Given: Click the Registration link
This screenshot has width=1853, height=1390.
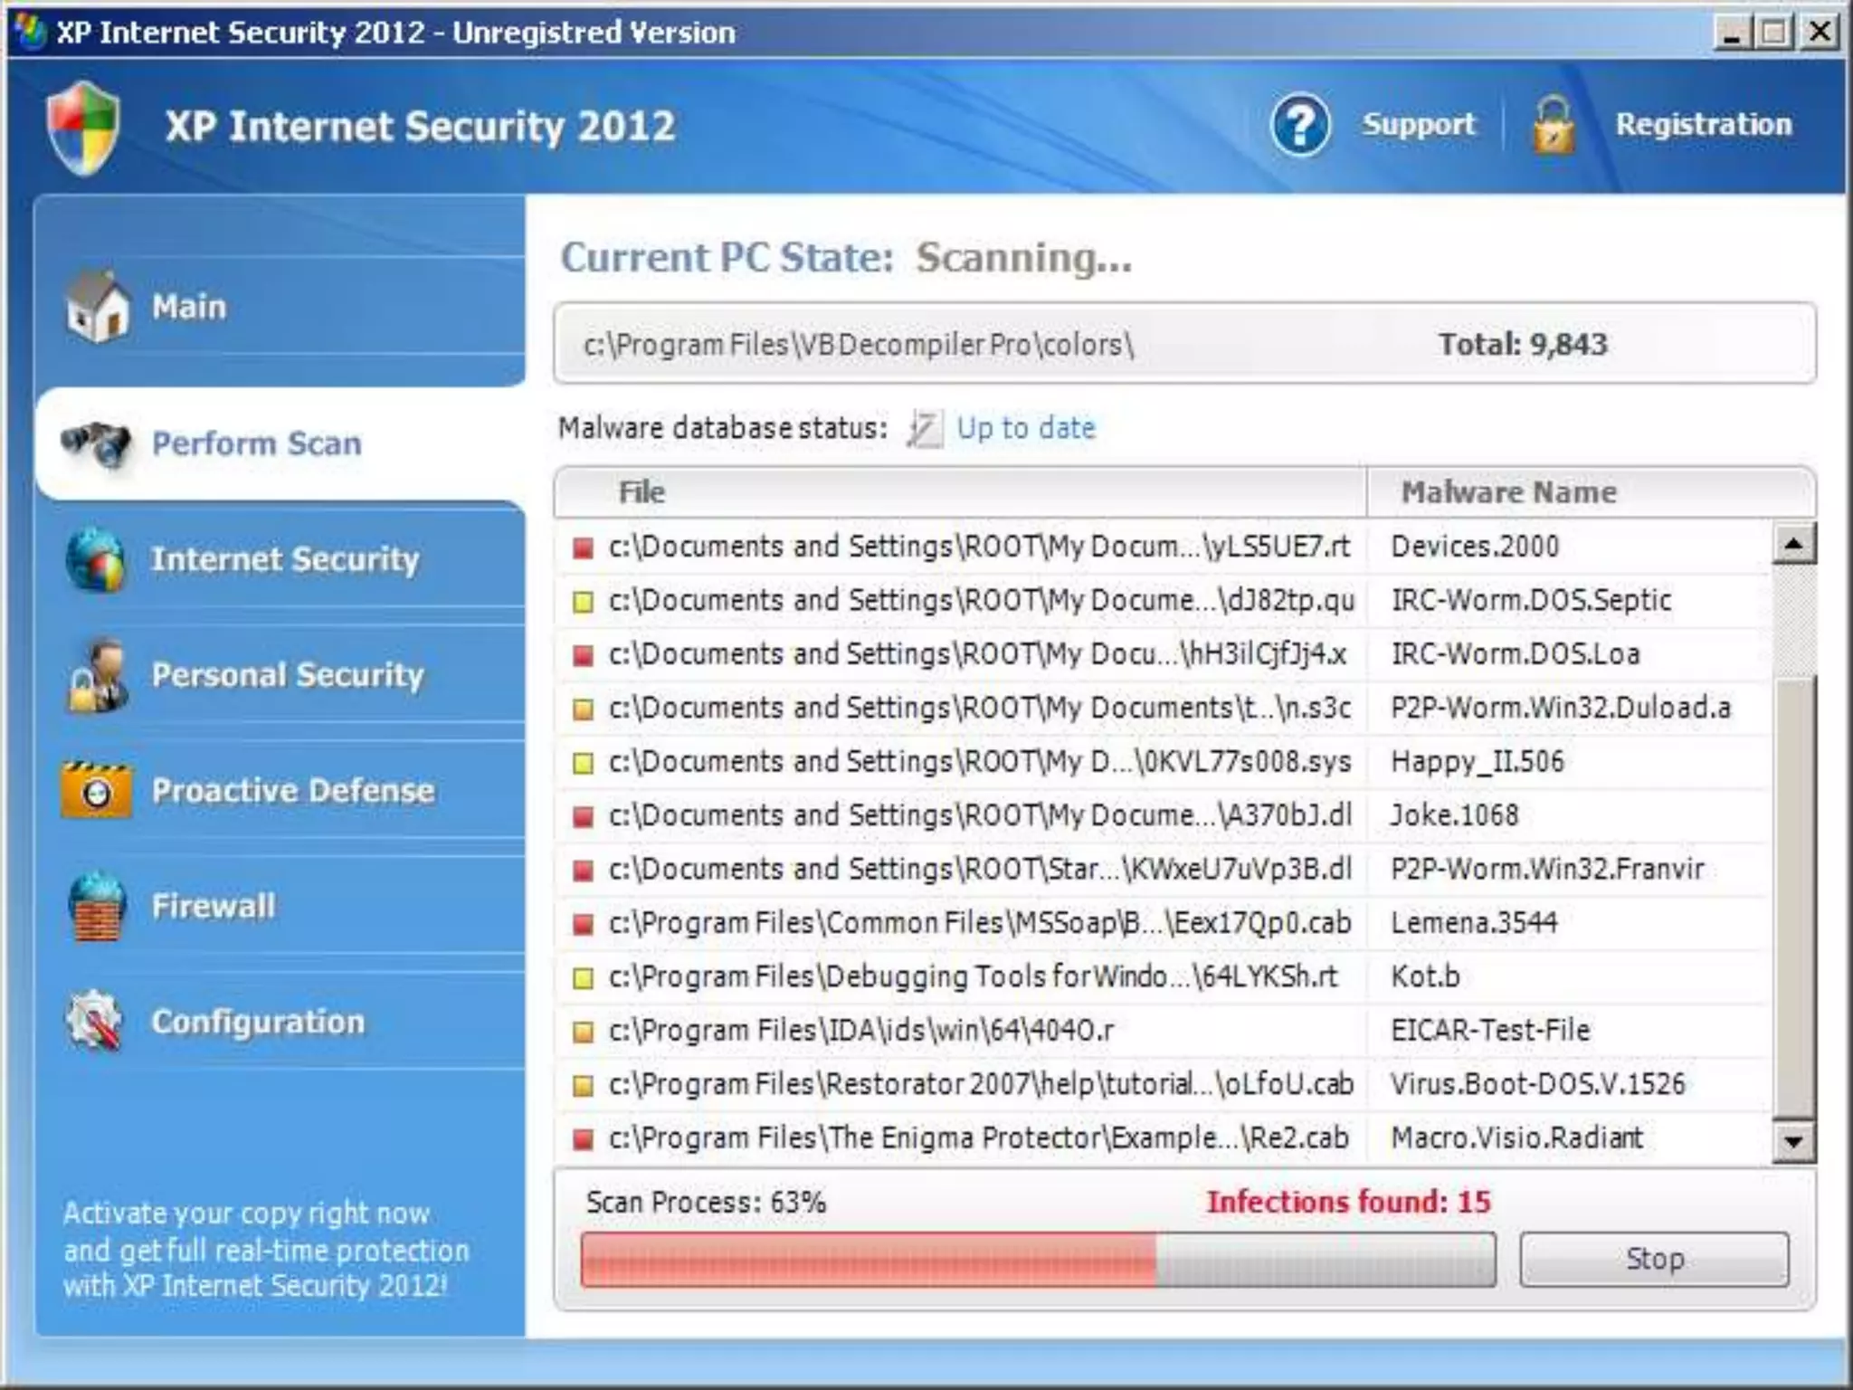Looking at the screenshot, I should (1703, 125).
